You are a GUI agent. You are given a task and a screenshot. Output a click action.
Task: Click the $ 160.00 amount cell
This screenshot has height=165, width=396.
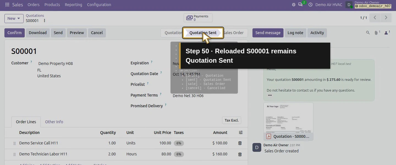[220, 154]
